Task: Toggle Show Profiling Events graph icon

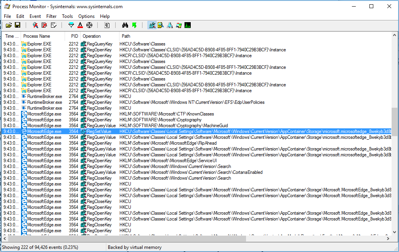Action: pyautogui.click(x=188, y=25)
